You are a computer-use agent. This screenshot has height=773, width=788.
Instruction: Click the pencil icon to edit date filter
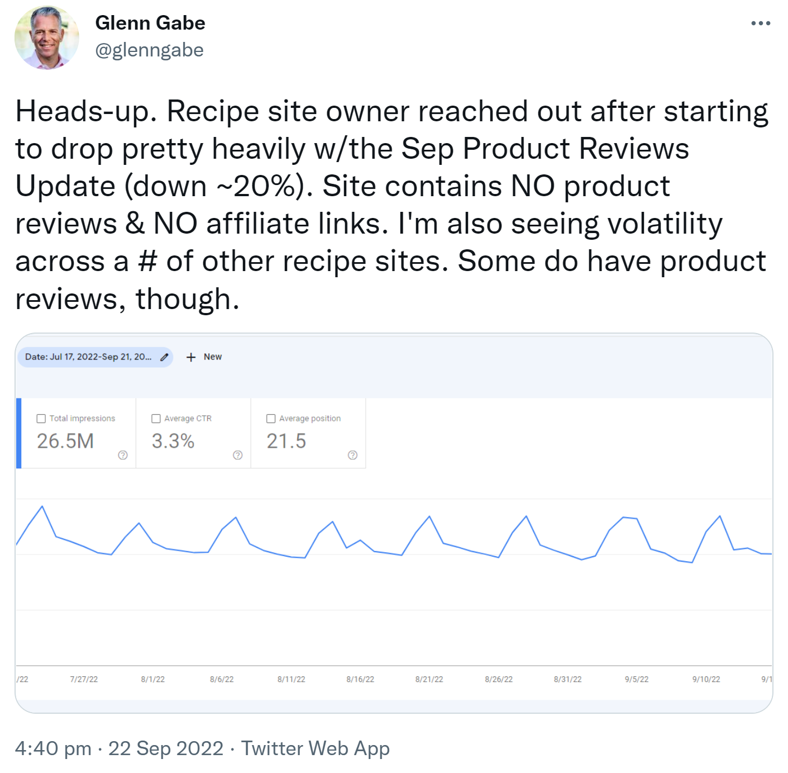click(163, 357)
